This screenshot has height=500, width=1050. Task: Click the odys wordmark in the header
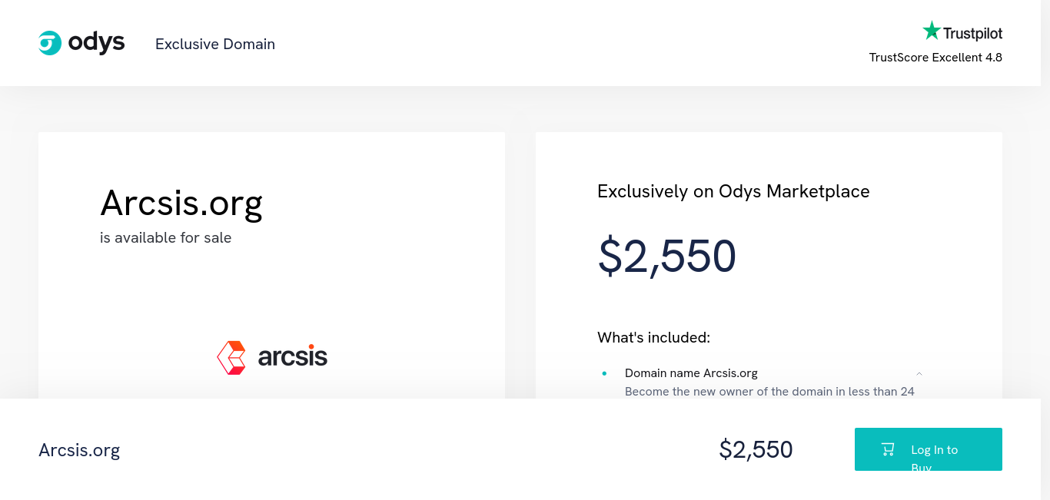(x=96, y=42)
